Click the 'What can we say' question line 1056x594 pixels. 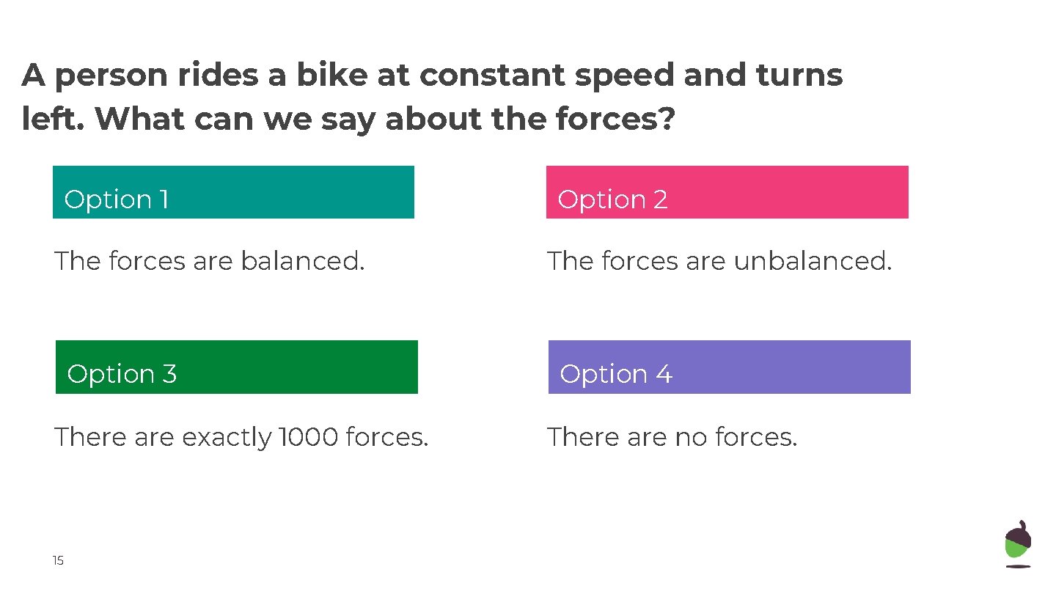[x=348, y=119]
